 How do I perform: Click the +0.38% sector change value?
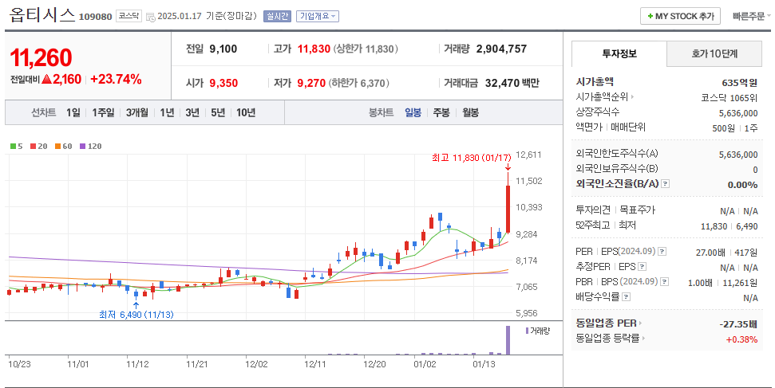741,339
